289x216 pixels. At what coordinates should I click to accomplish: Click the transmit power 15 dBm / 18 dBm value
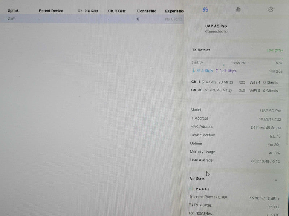coord(264,198)
